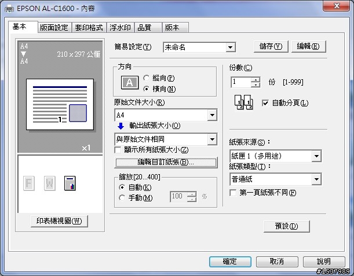Click the blue down arrow icon
Image resolution: width=354 pixels, height=276 pixels.
click(x=121, y=126)
